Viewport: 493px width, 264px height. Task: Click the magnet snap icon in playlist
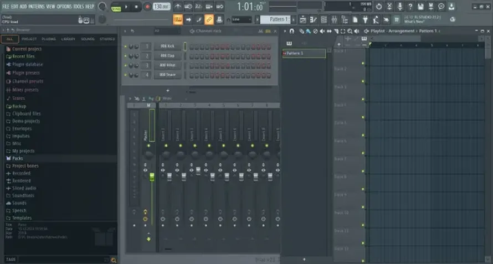coord(292,31)
